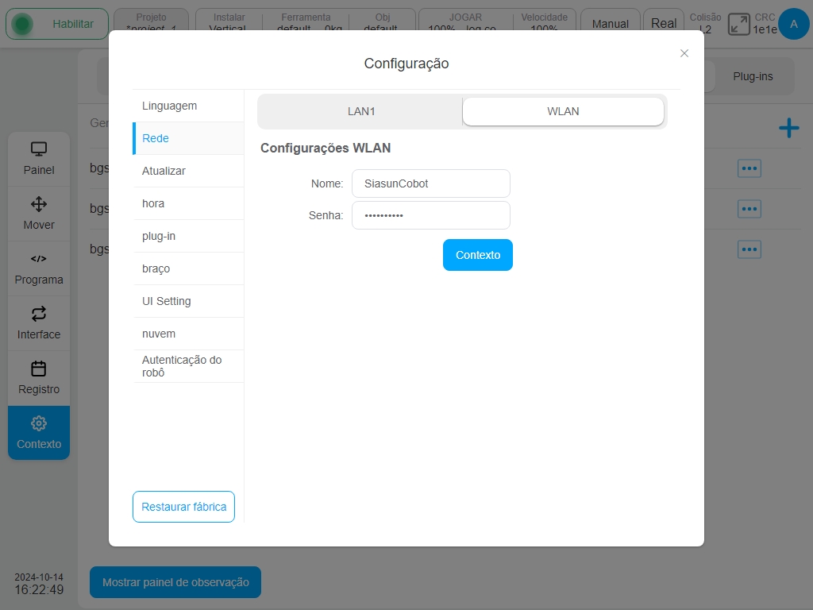Open the Instalar status item

(x=229, y=23)
